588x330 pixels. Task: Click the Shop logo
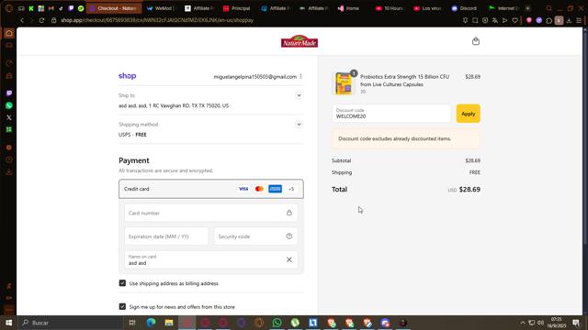tap(127, 76)
